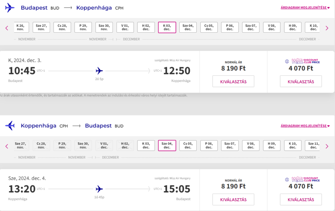The height and width of the screenshot is (211, 335).
Task: Choose return normal price Kiválasztás button
Action: pyautogui.click(x=233, y=200)
